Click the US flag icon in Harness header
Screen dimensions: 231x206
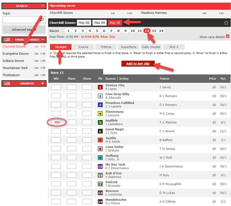tap(7, 84)
